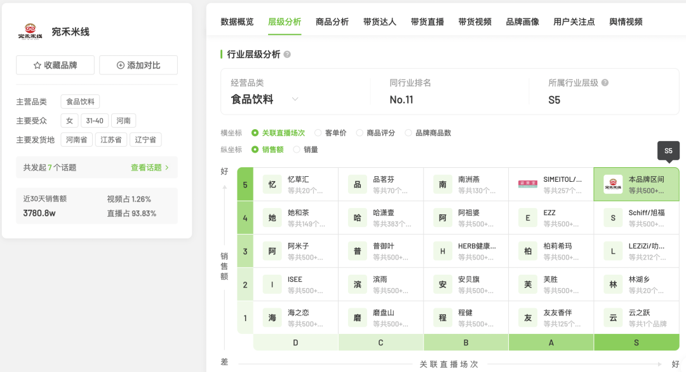Viewport: 686px width, 372px height.
Task: Select 商品评分 as horizontal axis
Action: pos(376,133)
